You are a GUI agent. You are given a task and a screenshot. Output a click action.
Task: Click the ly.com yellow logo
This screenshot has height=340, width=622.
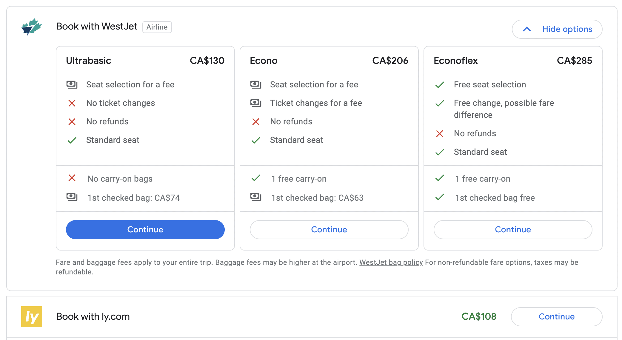tap(32, 317)
